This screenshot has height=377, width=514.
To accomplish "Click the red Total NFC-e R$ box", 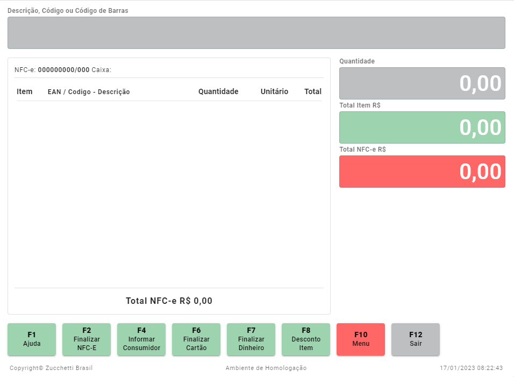I will 422,172.
